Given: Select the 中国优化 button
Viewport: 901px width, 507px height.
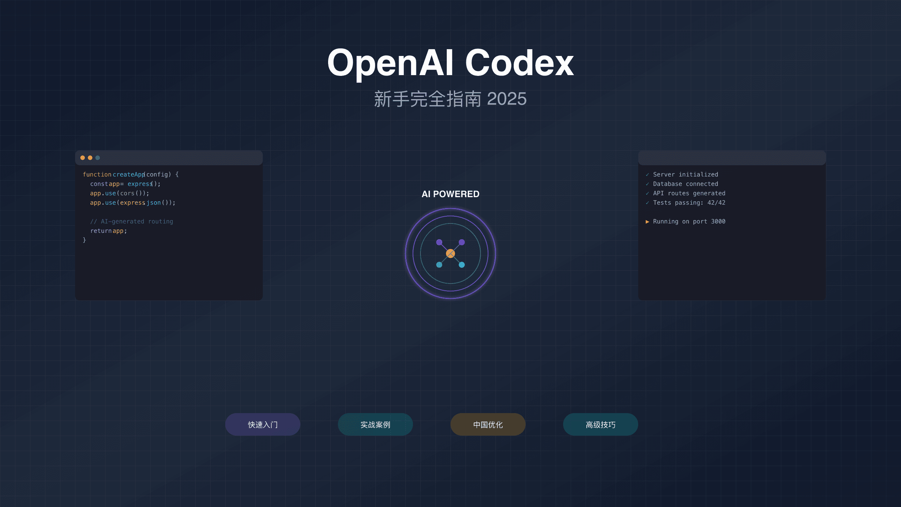Looking at the screenshot, I should coord(488,424).
